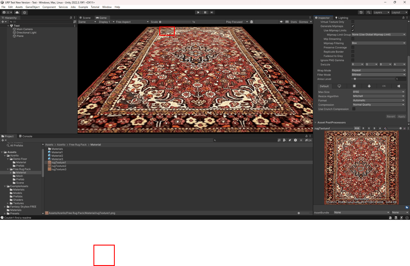Open the Mipmap Filtering dropdown
The height and width of the screenshot is (266, 410).
pyautogui.click(x=379, y=43)
